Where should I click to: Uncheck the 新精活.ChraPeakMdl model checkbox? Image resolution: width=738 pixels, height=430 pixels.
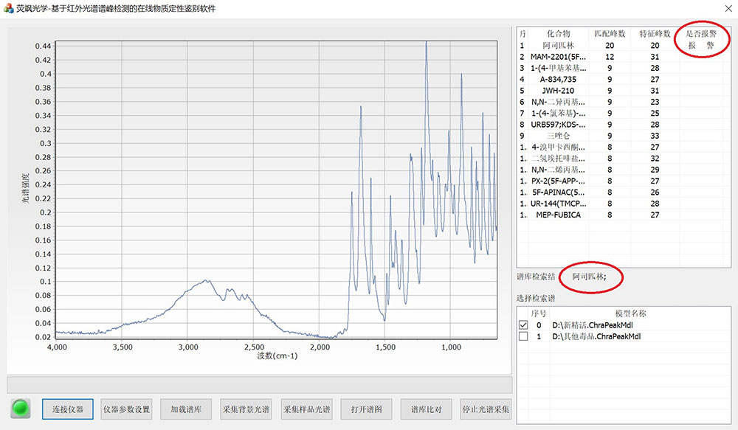tap(523, 325)
